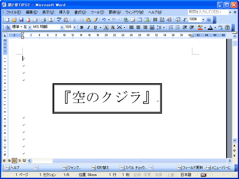Align text to the left
This screenshot has width=239, height=179.
131,27
